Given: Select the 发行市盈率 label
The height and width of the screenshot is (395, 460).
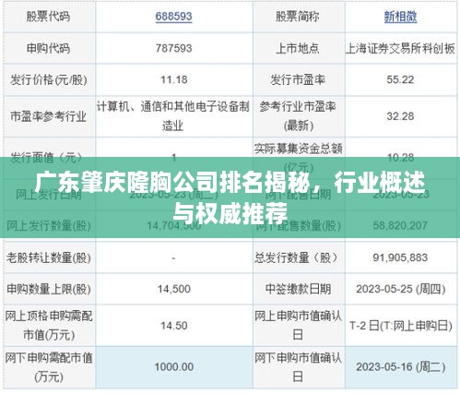Looking at the screenshot, I should [x=298, y=80].
